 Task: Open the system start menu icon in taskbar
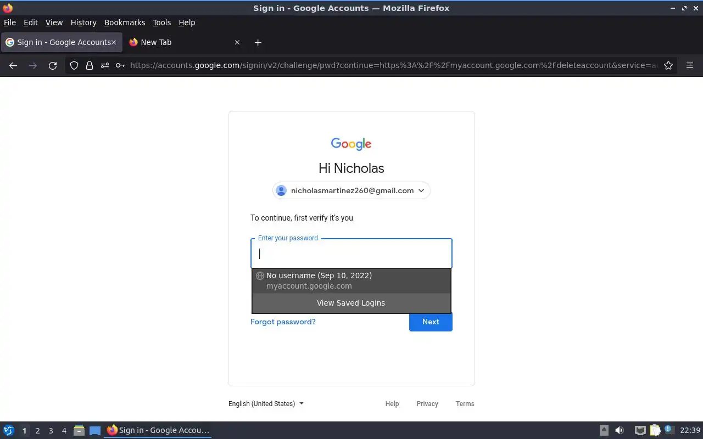pos(9,430)
